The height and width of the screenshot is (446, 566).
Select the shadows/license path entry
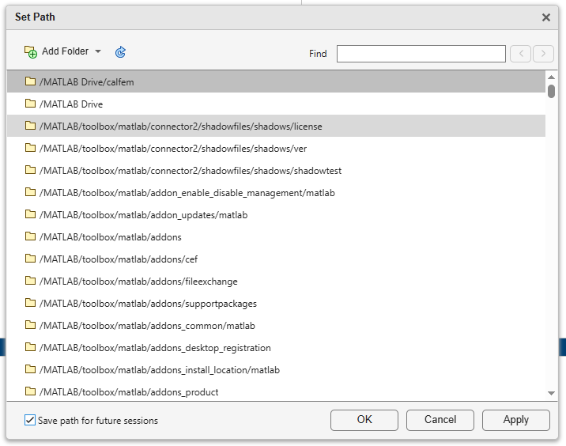tap(276, 126)
